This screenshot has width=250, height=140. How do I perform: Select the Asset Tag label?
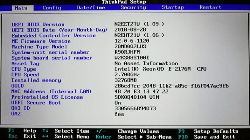[25, 64]
